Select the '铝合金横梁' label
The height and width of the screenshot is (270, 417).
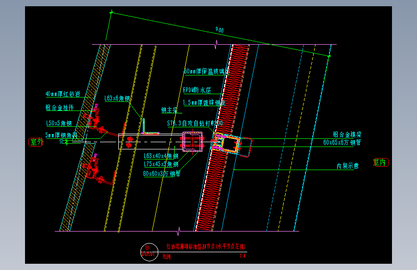click(x=347, y=134)
